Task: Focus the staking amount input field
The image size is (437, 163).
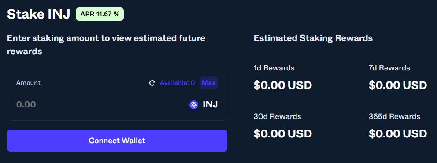Action: pos(100,105)
